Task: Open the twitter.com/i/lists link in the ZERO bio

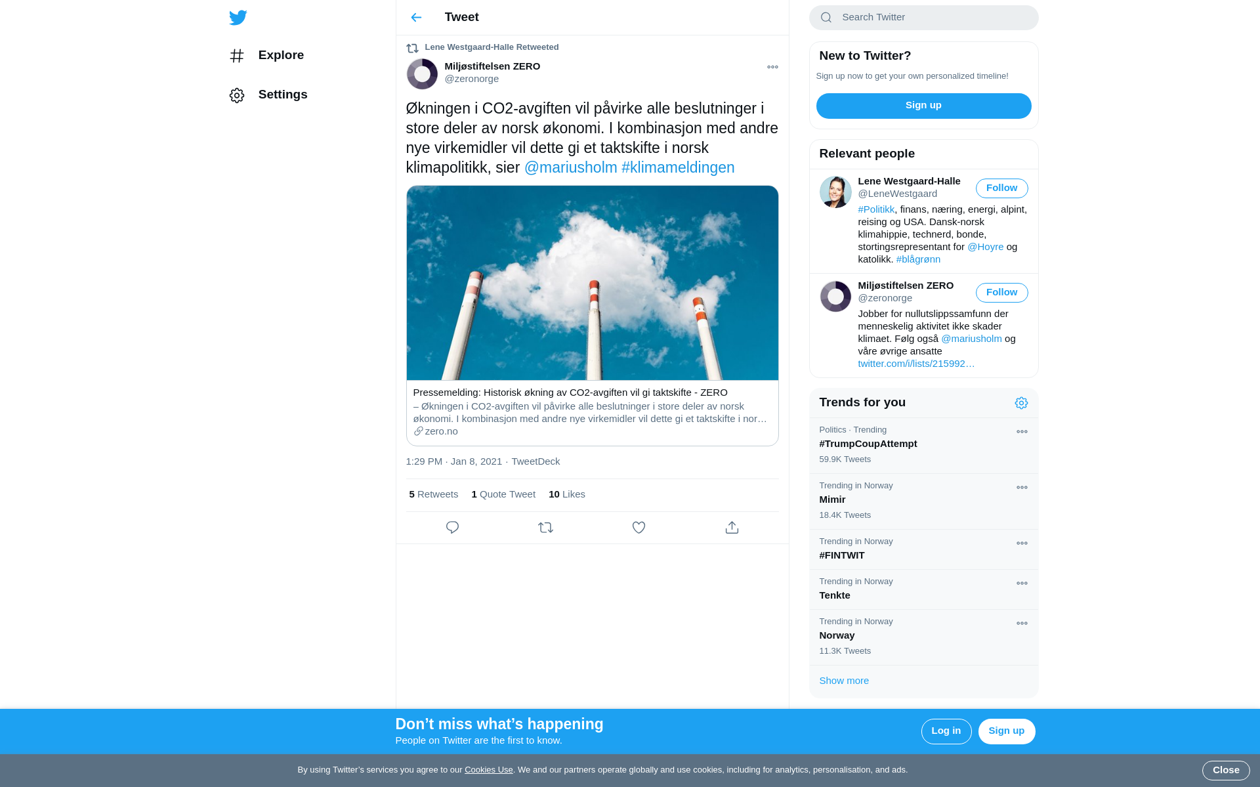Action: coord(916,364)
